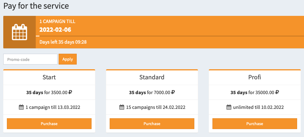Click the large calendar icon in orange banner
The width and height of the screenshot is (304, 137).
(x=20, y=32)
